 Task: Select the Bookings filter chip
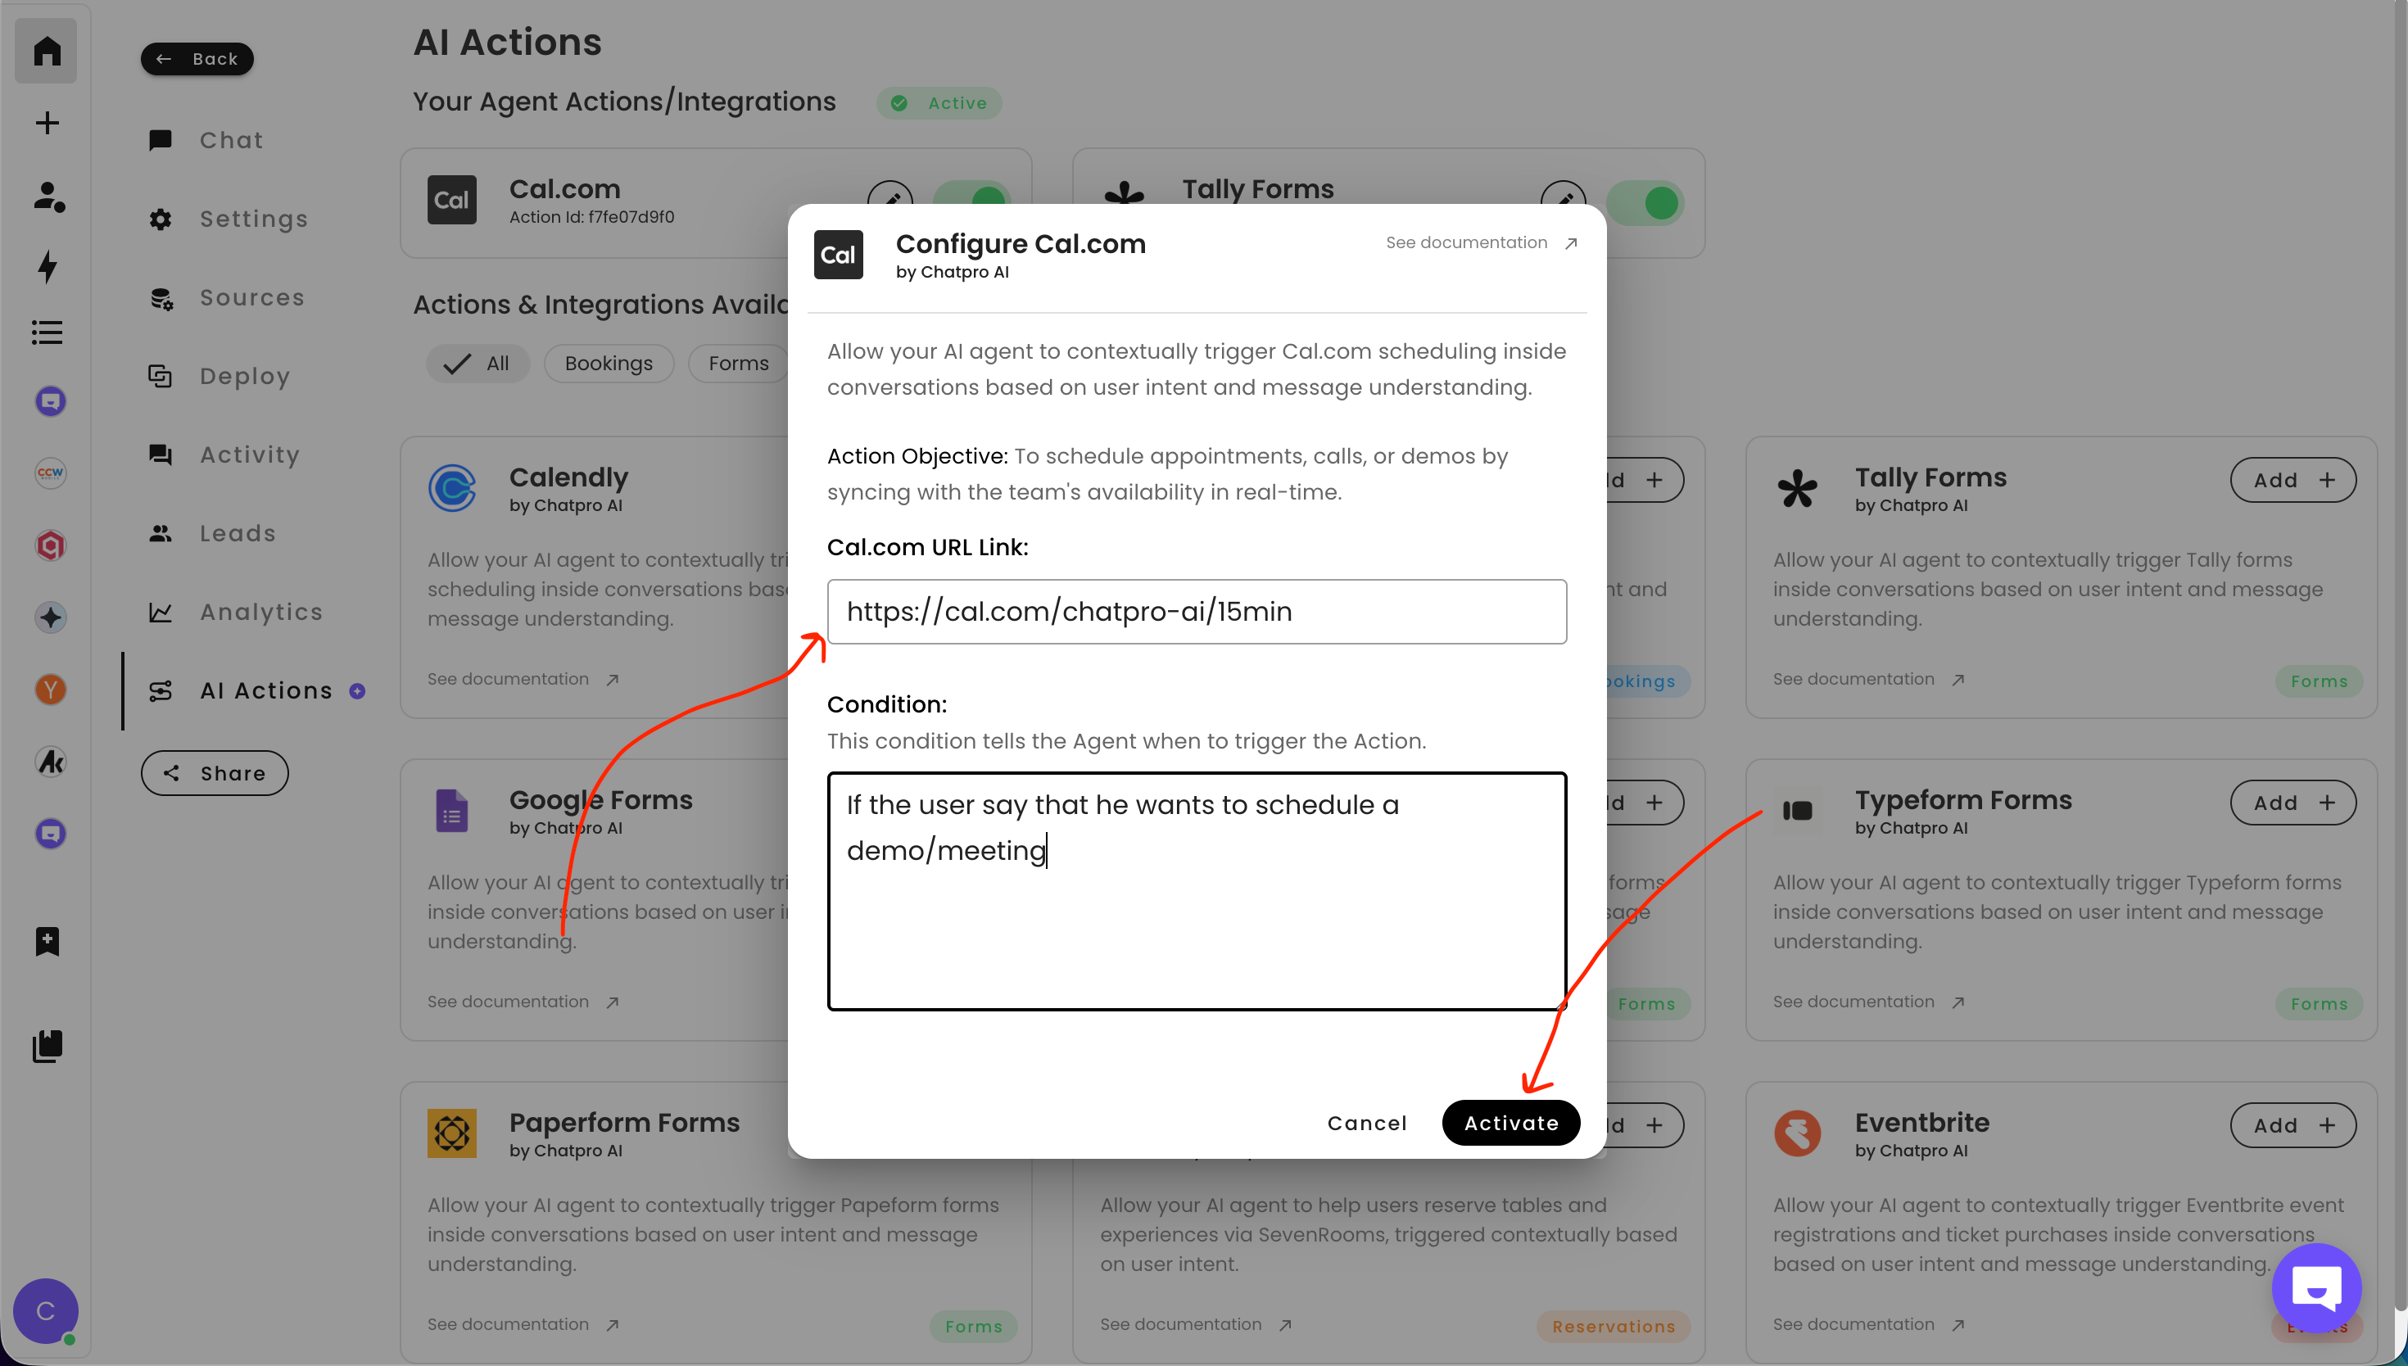(609, 363)
